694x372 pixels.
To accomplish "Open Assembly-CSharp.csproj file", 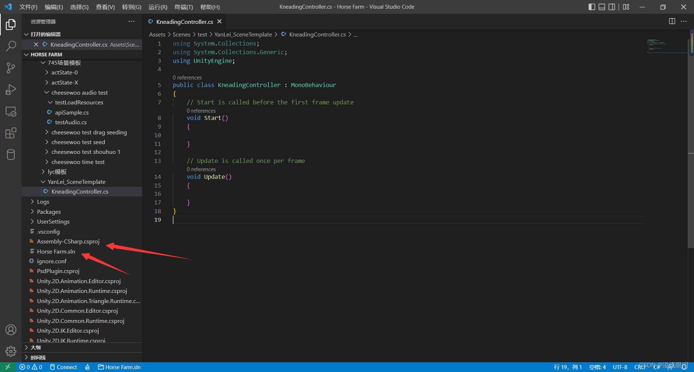I will (82, 242).
